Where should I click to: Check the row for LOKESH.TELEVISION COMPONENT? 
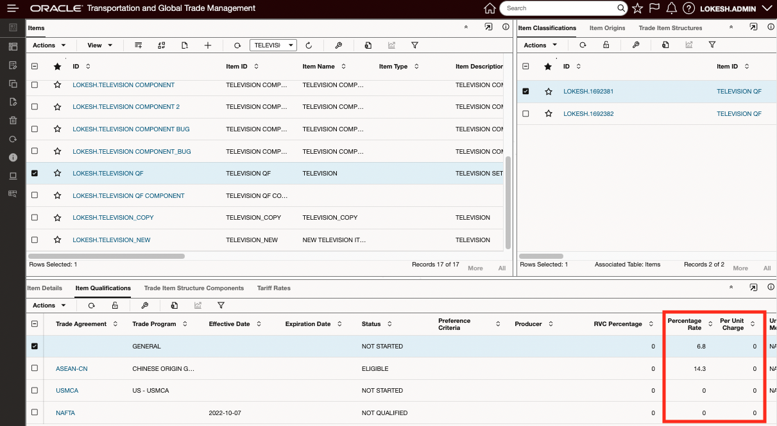coord(35,85)
